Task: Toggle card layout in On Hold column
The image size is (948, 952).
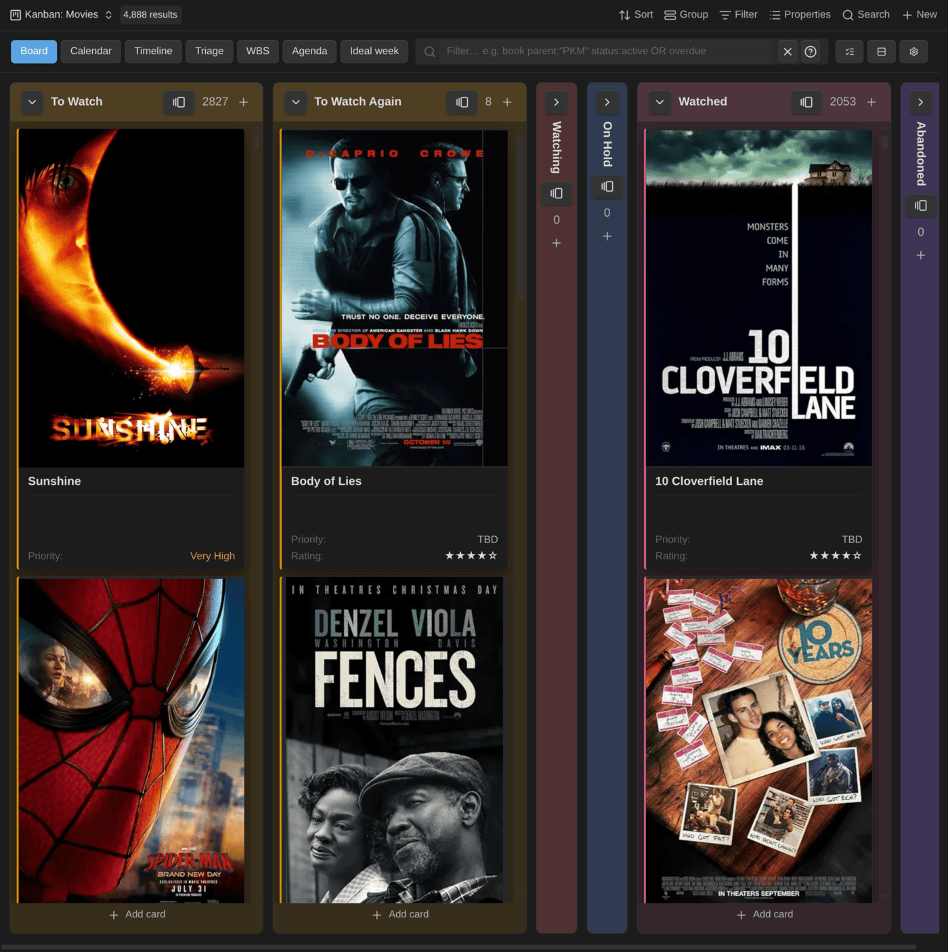Action: click(607, 186)
